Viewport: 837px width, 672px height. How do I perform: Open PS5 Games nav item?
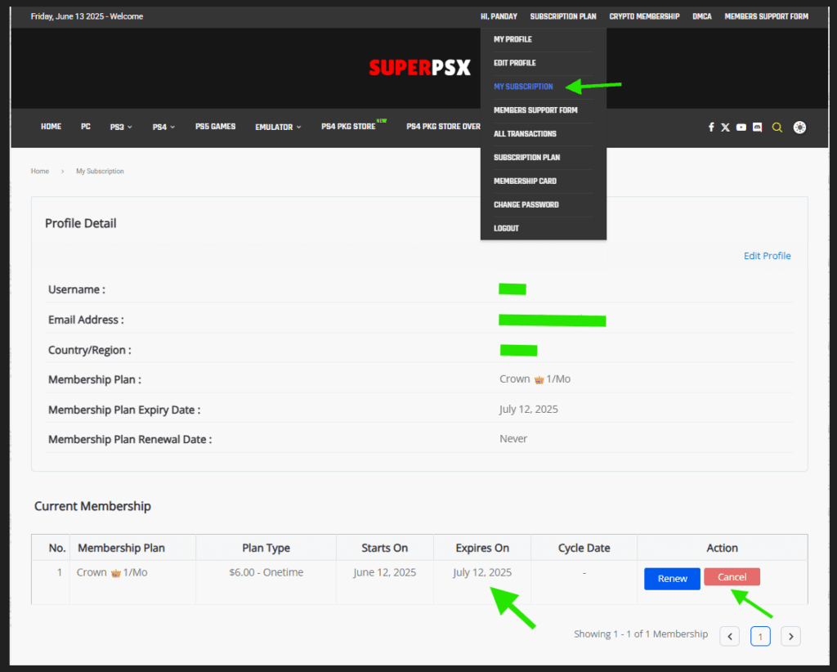(x=215, y=127)
